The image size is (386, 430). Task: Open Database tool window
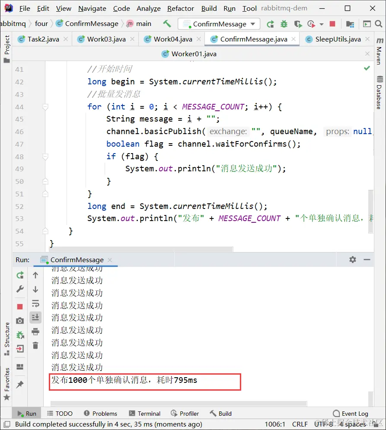(380, 93)
